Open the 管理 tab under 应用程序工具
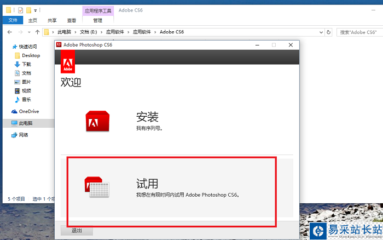The height and width of the screenshot is (240, 383). 98,20
